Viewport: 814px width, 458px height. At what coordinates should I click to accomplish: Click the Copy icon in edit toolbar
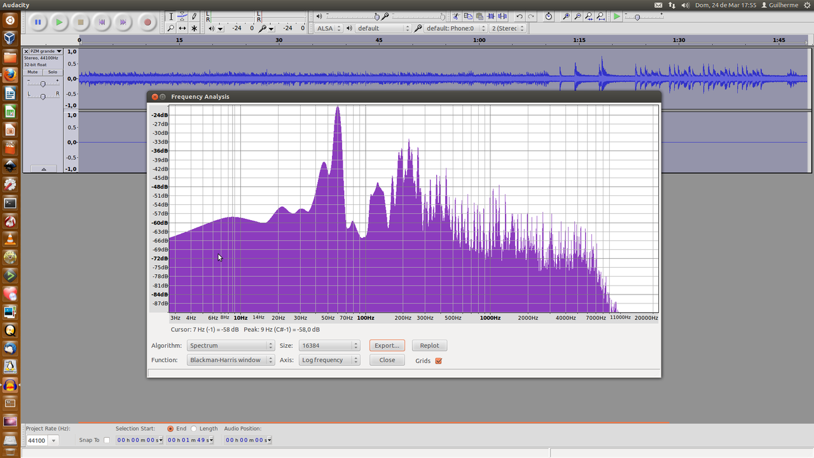pos(468,17)
